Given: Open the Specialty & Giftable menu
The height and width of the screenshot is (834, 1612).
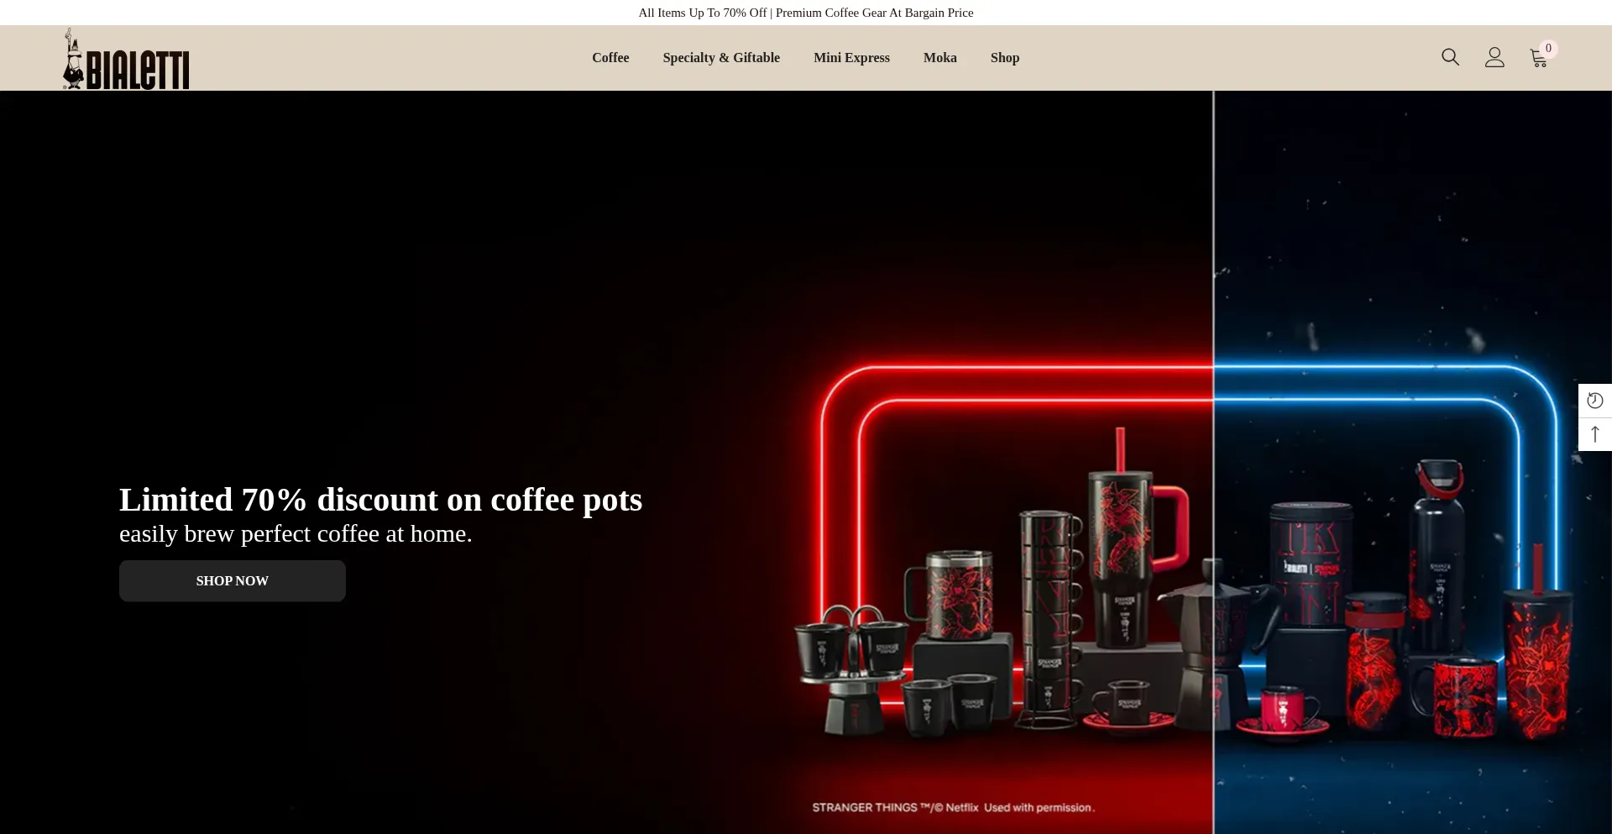Looking at the screenshot, I should point(721,58).
